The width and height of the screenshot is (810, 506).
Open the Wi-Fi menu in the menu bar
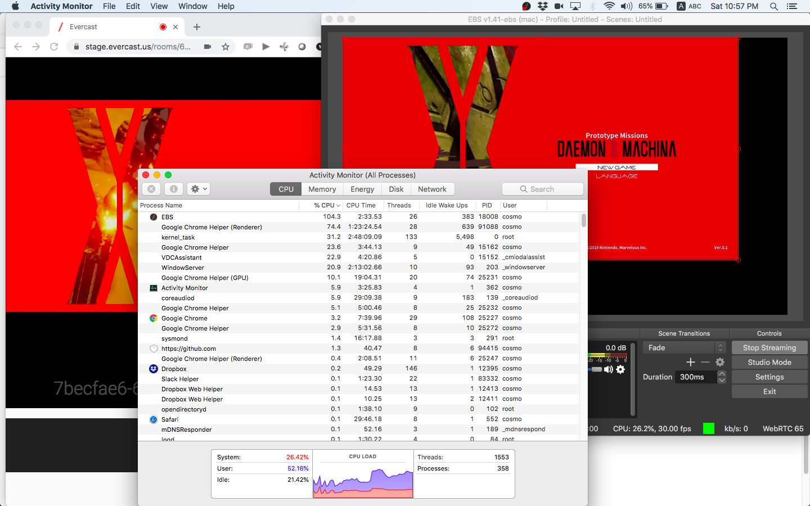click(609, 7)
